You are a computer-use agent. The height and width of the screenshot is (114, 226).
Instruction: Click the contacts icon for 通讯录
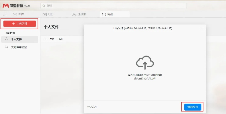74,14
